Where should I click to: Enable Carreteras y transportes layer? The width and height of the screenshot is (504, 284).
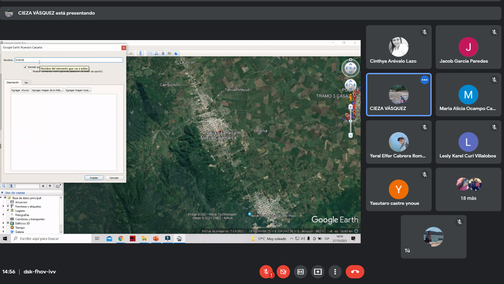[x=8, y=219]
